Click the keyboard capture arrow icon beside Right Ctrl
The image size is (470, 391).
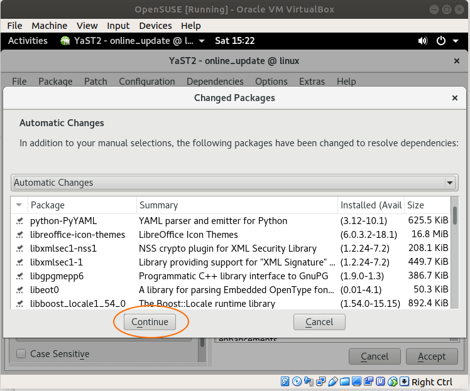404,382
